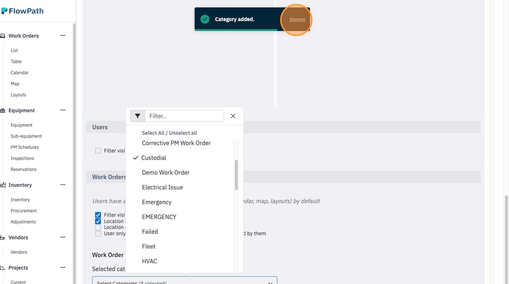Dismiss the Category added notification
The height and width of the screenshot is (284, 509).
click(x=297, y=20)
